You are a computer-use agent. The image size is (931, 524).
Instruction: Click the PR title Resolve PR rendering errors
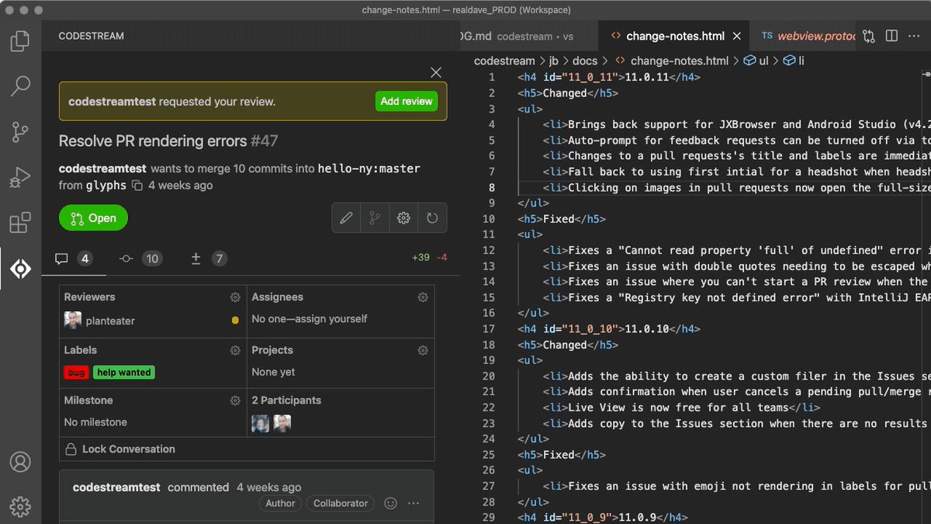[153, 141]
